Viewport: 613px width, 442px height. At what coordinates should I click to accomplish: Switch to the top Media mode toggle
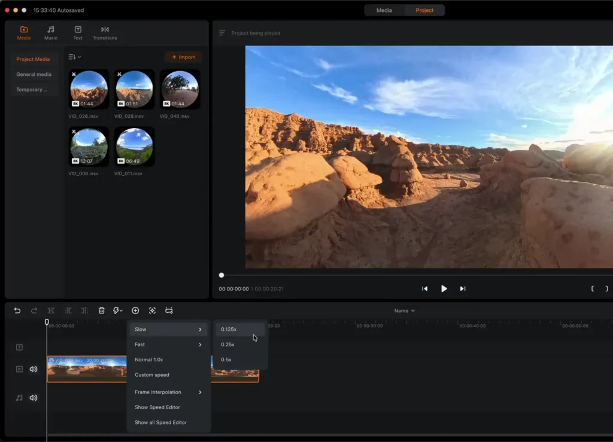[x=384, y=10]
